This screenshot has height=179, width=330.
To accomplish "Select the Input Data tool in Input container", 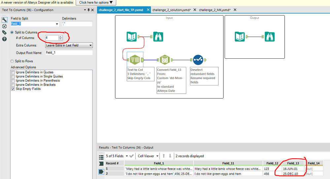I will pyautogui.click(x=132, y=37).
